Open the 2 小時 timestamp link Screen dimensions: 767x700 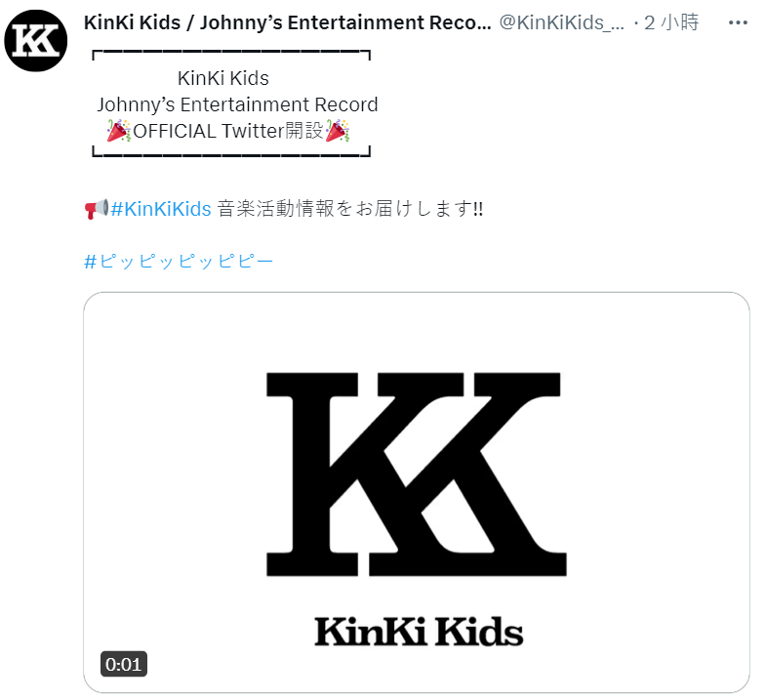click(x=671, y=22)
